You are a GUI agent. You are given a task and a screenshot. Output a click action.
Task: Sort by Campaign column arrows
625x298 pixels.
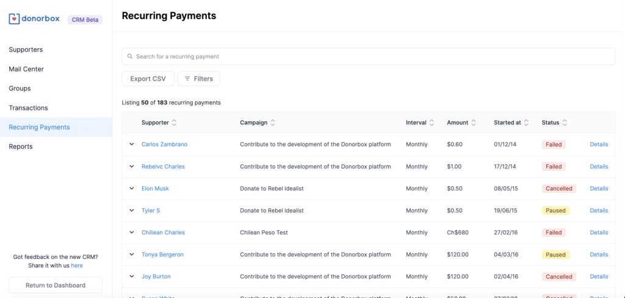(273, 123)
